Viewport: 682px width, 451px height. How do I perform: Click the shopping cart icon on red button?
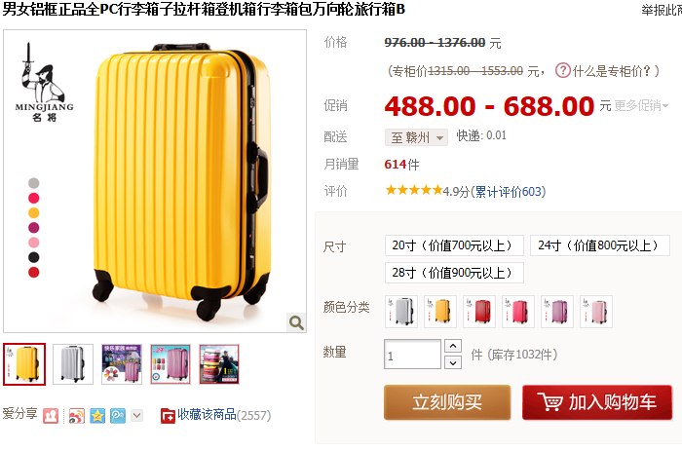coord(550,401)
